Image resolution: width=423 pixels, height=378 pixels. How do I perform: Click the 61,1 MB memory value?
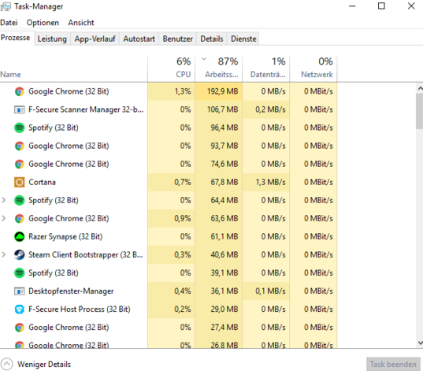click(224, 237)
